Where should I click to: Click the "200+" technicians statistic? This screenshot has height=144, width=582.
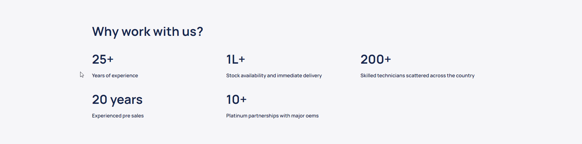pos(375,59)
